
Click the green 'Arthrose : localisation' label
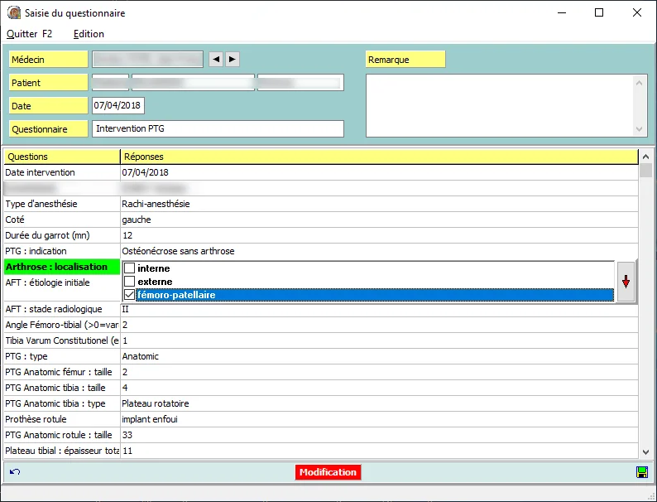pos(62,267)
